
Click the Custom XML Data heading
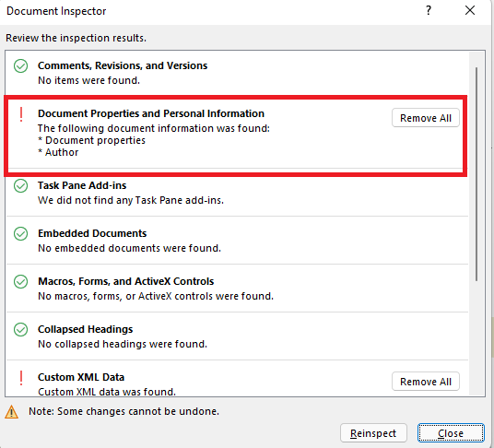coord(81,377)
